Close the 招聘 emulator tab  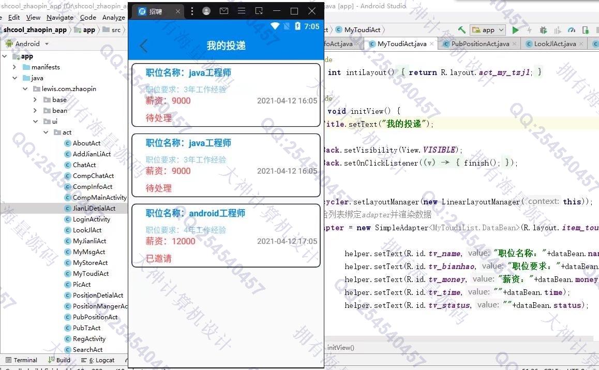coord(177,11)
